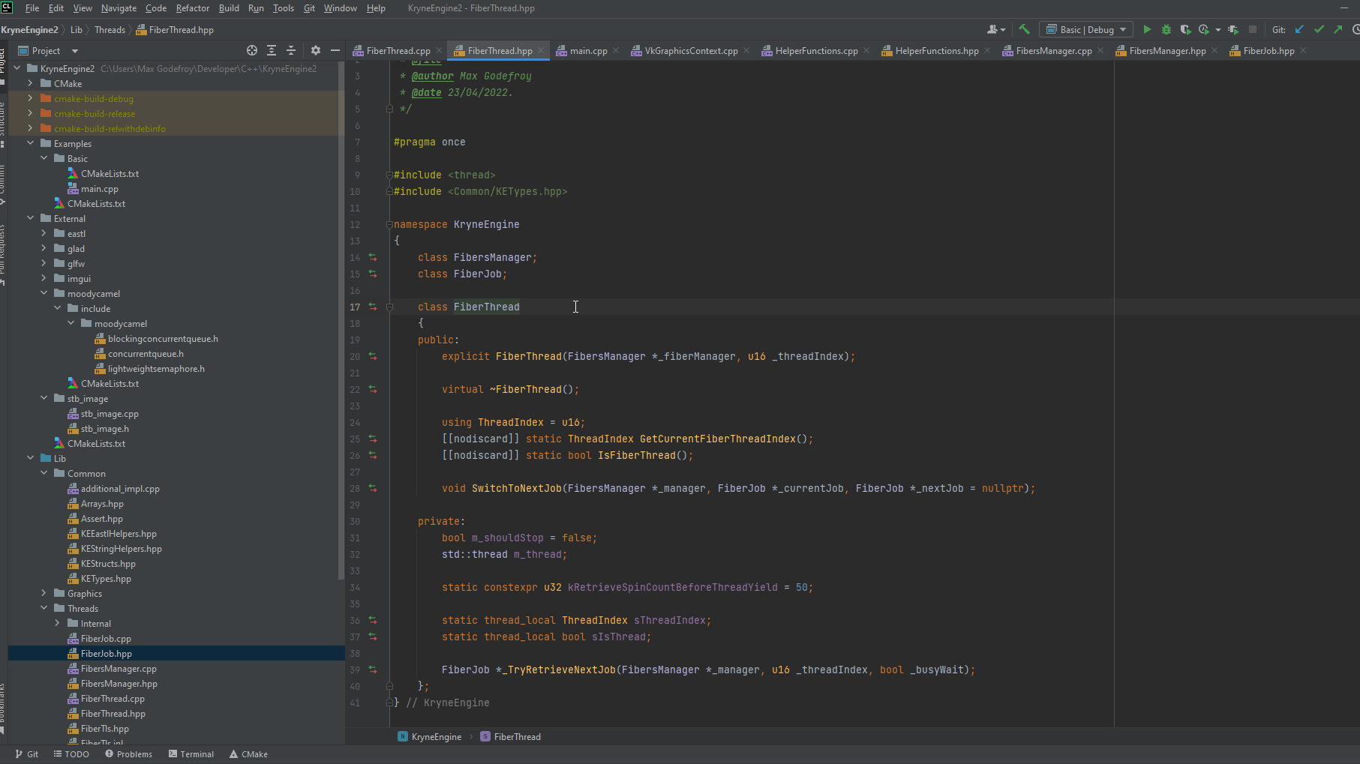Screen dimensions: 1360x764
Task: Click line number 24 in gutter
Action: (x=355, y=422)
